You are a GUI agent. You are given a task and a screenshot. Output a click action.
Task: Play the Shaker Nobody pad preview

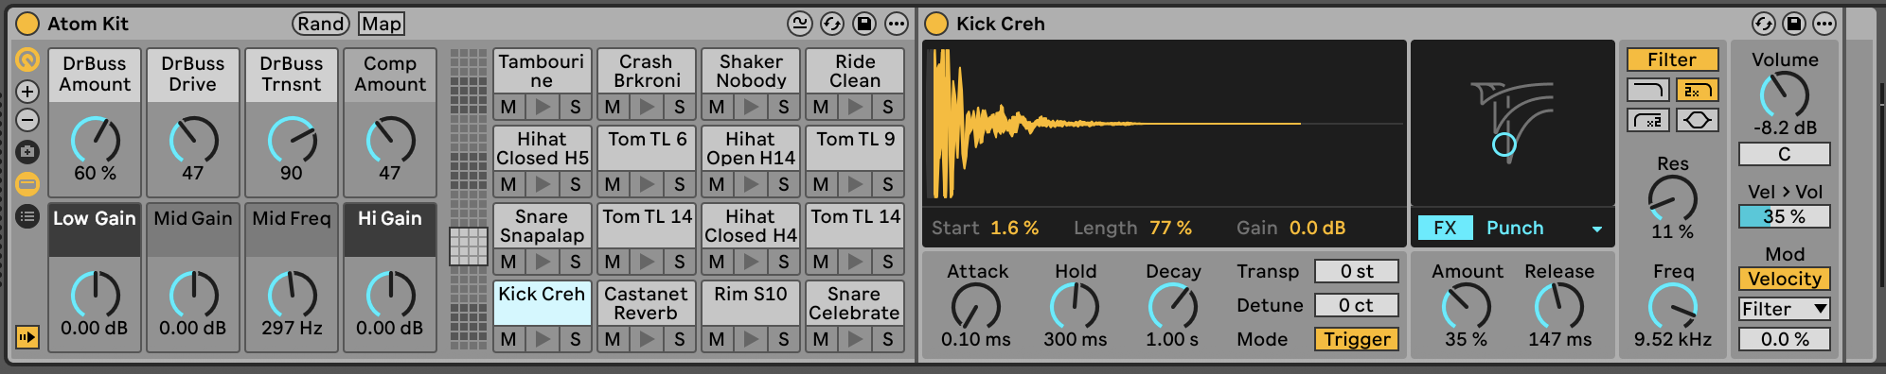751,107
